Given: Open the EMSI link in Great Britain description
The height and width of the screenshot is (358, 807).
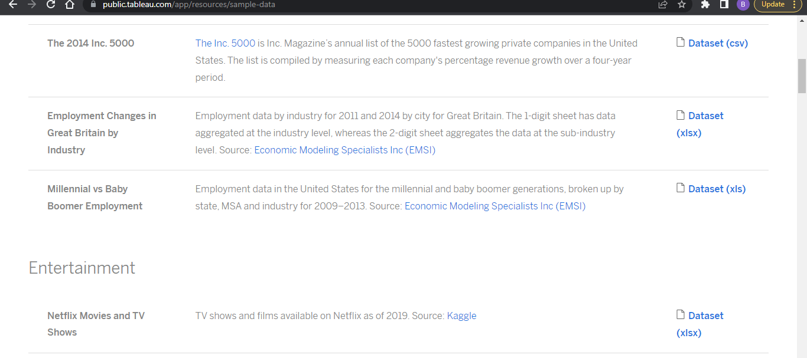Looking at the screenshot, I should coord(344,150).
